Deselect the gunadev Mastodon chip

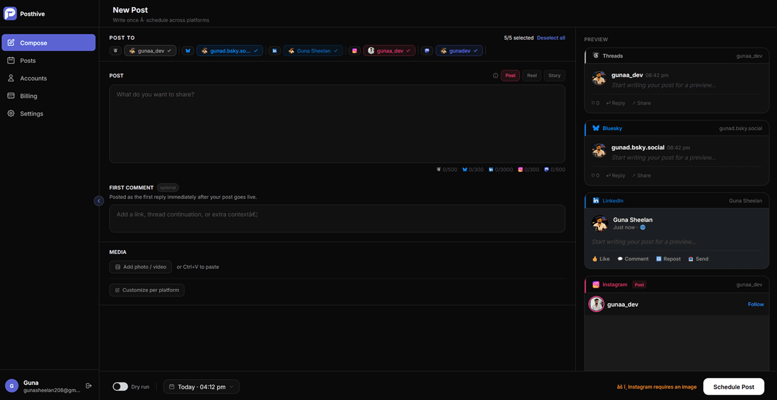click(459, 51)
